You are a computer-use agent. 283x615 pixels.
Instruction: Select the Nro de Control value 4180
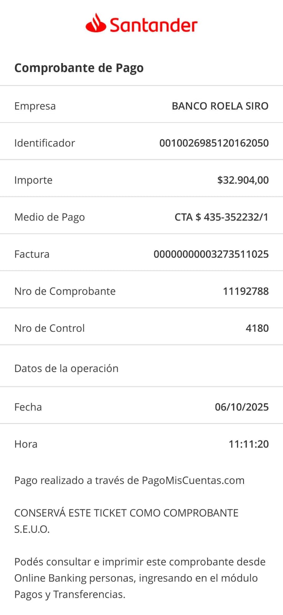tap(257, 328)
